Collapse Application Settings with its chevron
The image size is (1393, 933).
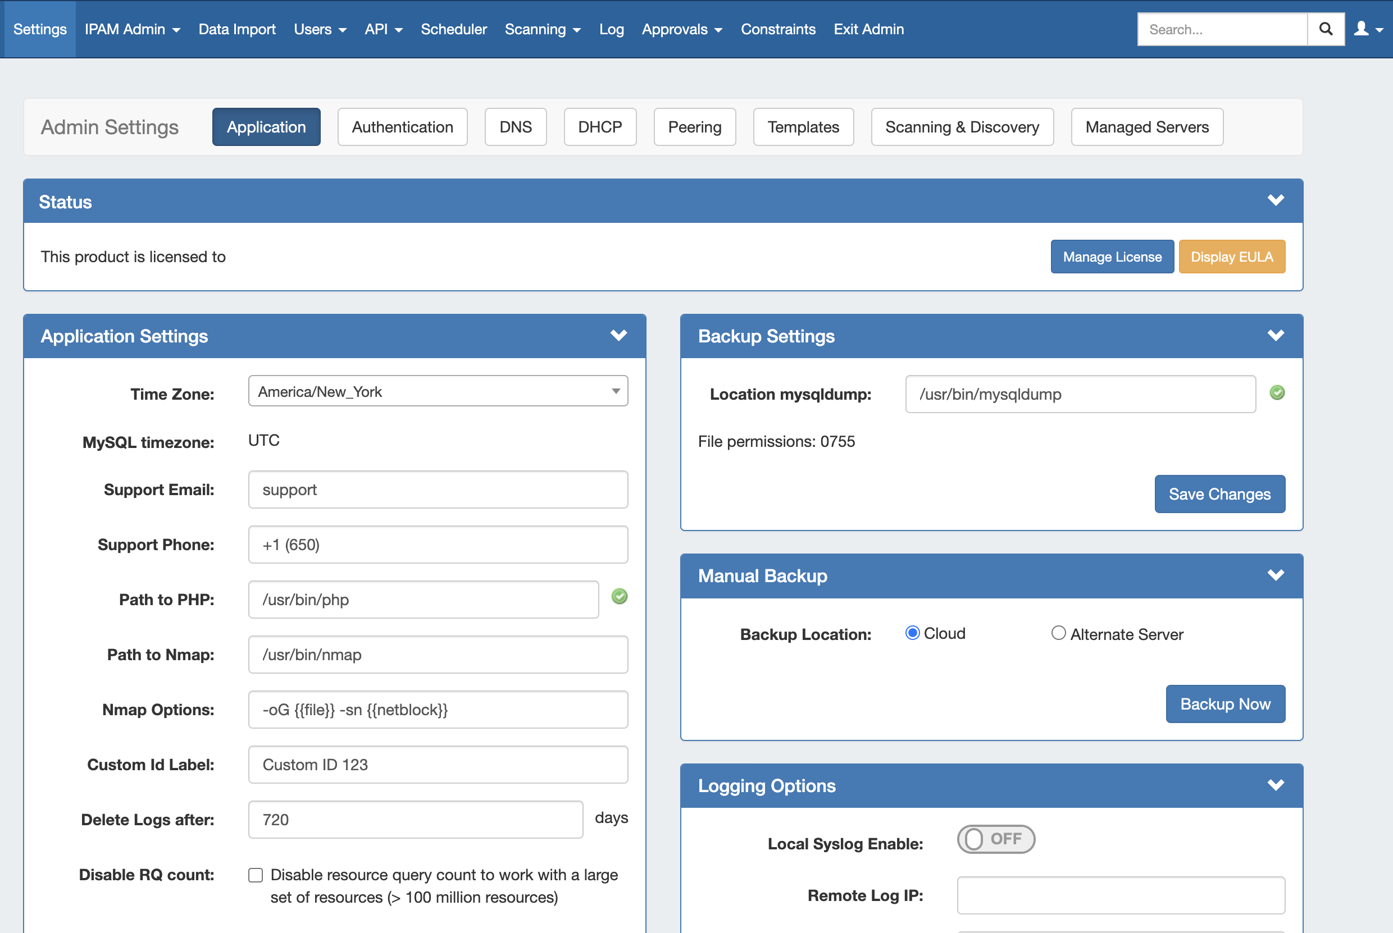click(618, 336)
